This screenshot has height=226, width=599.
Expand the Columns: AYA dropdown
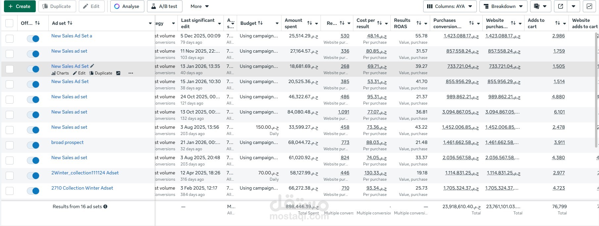[450, 6]
